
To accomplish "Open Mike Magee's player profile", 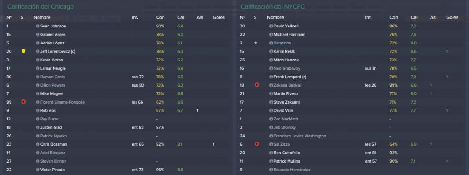I will [49, 93].
